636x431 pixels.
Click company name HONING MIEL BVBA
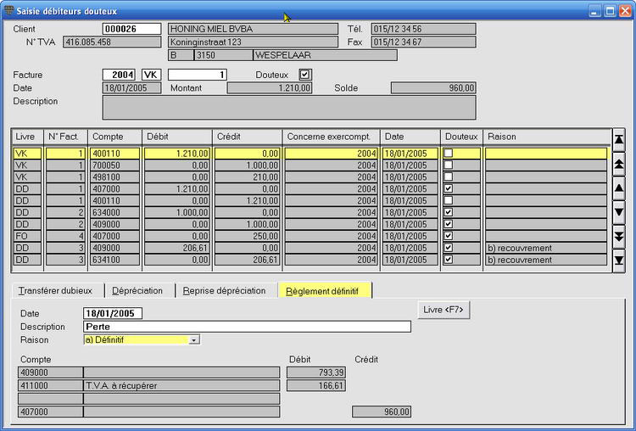point(253,29)
